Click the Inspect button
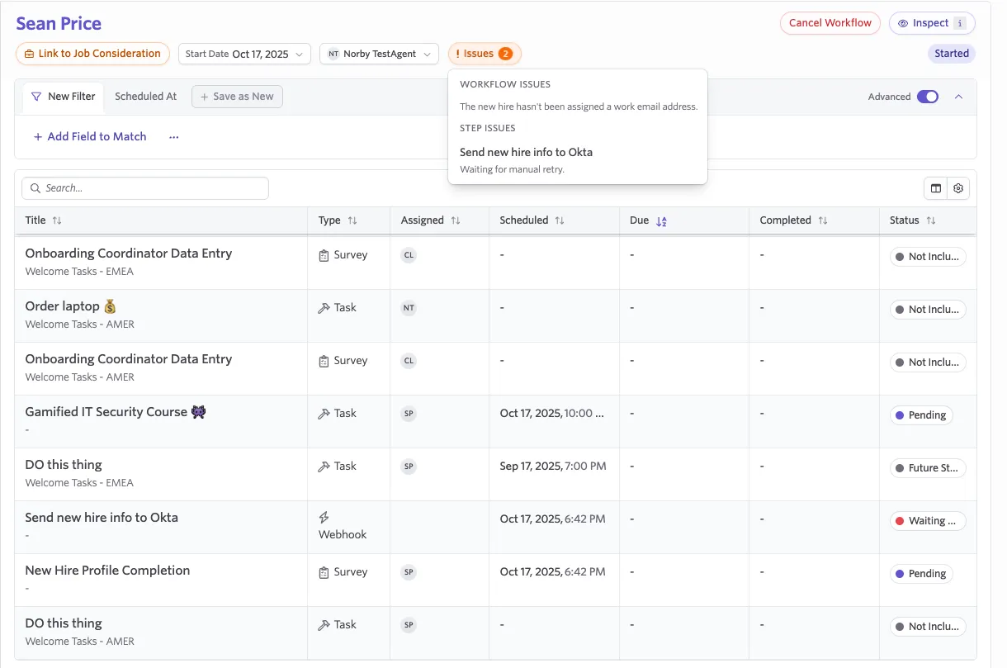 pyautogui.click(x=932, y=23)
